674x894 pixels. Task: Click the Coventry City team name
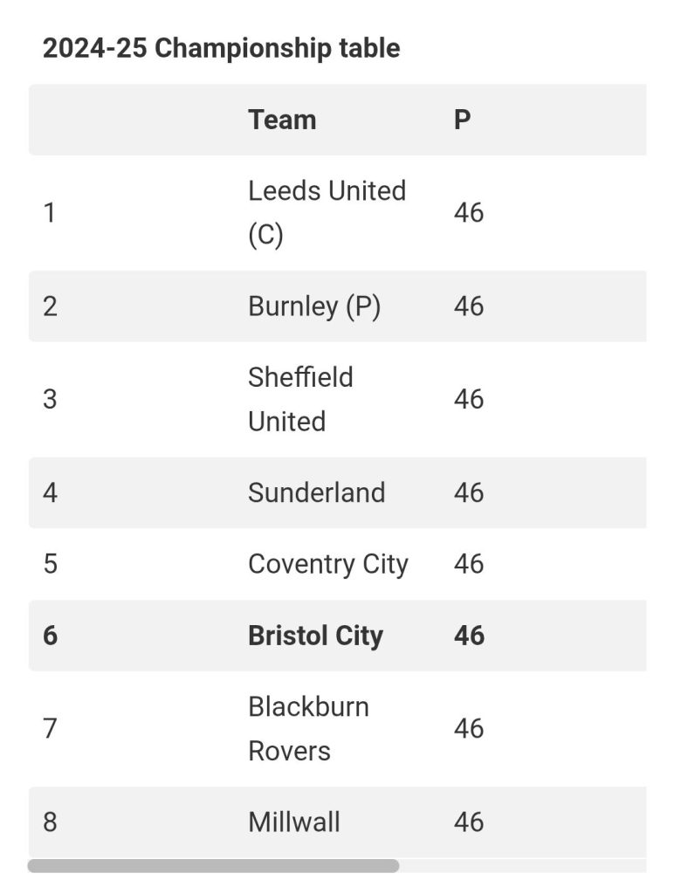pyautogui.click(x=328, y=565)
